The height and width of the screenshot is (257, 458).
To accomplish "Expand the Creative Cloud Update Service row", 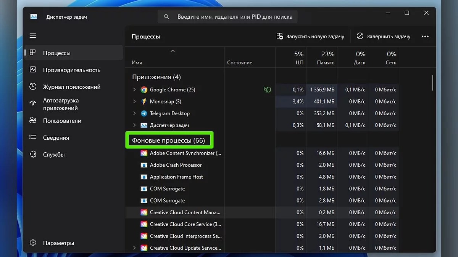I will pyautogui.click(x=134, y=248).
